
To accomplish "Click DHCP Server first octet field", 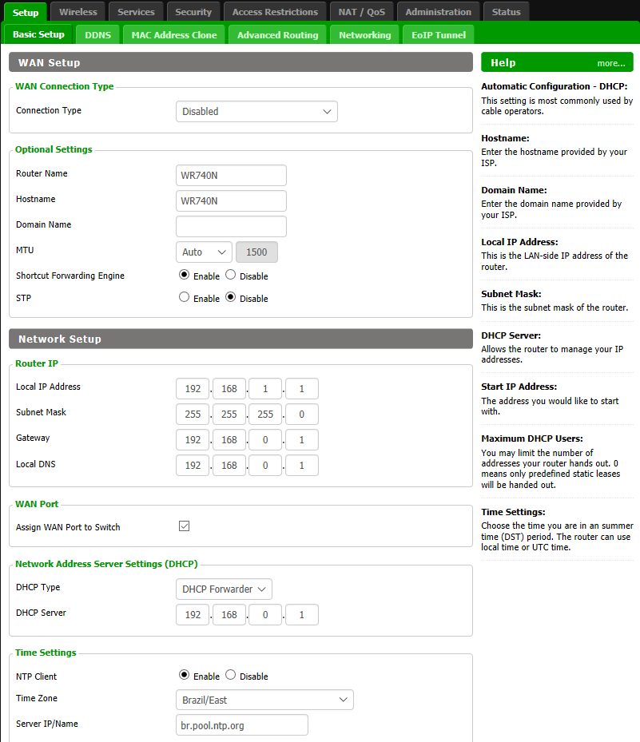I will (x=193, y=615).
